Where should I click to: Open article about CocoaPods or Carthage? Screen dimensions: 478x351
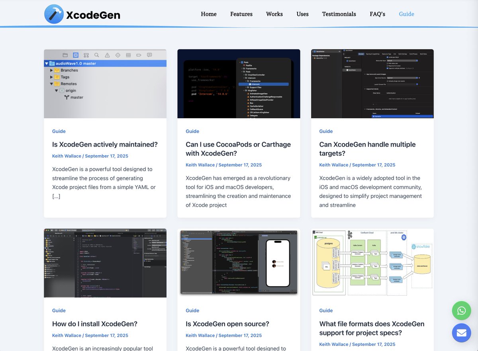pyautogui.click(x=238, y=149)
